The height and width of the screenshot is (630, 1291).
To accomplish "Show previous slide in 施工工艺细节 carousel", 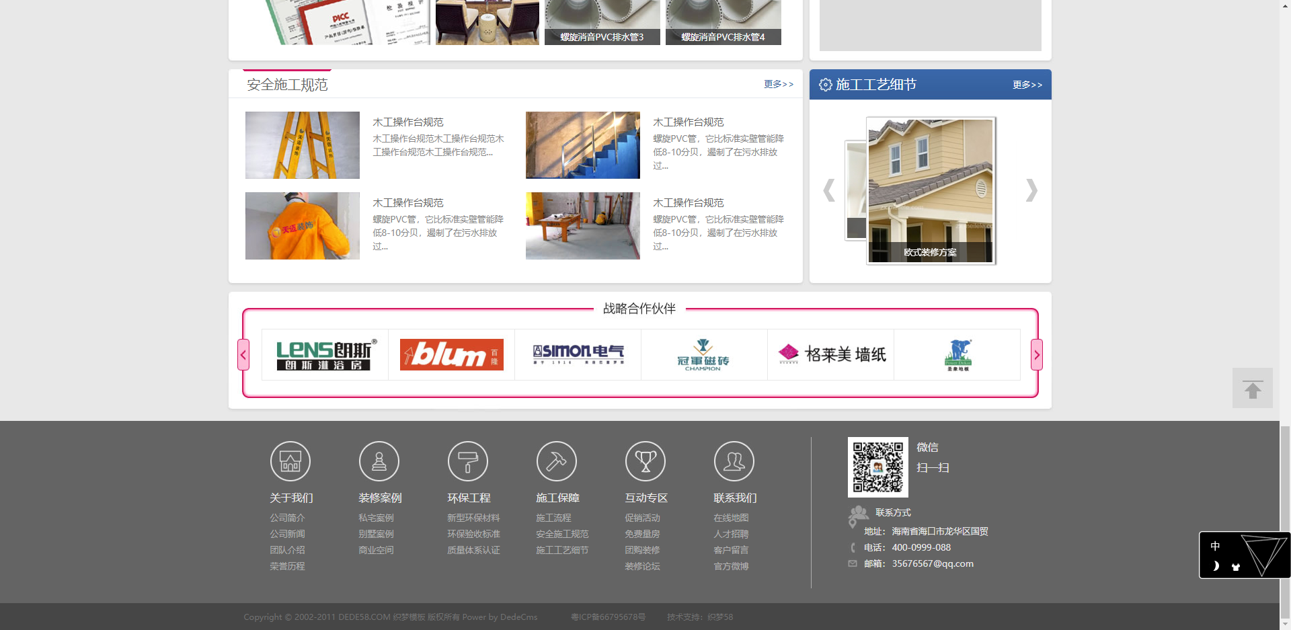I will pos(829,190).
